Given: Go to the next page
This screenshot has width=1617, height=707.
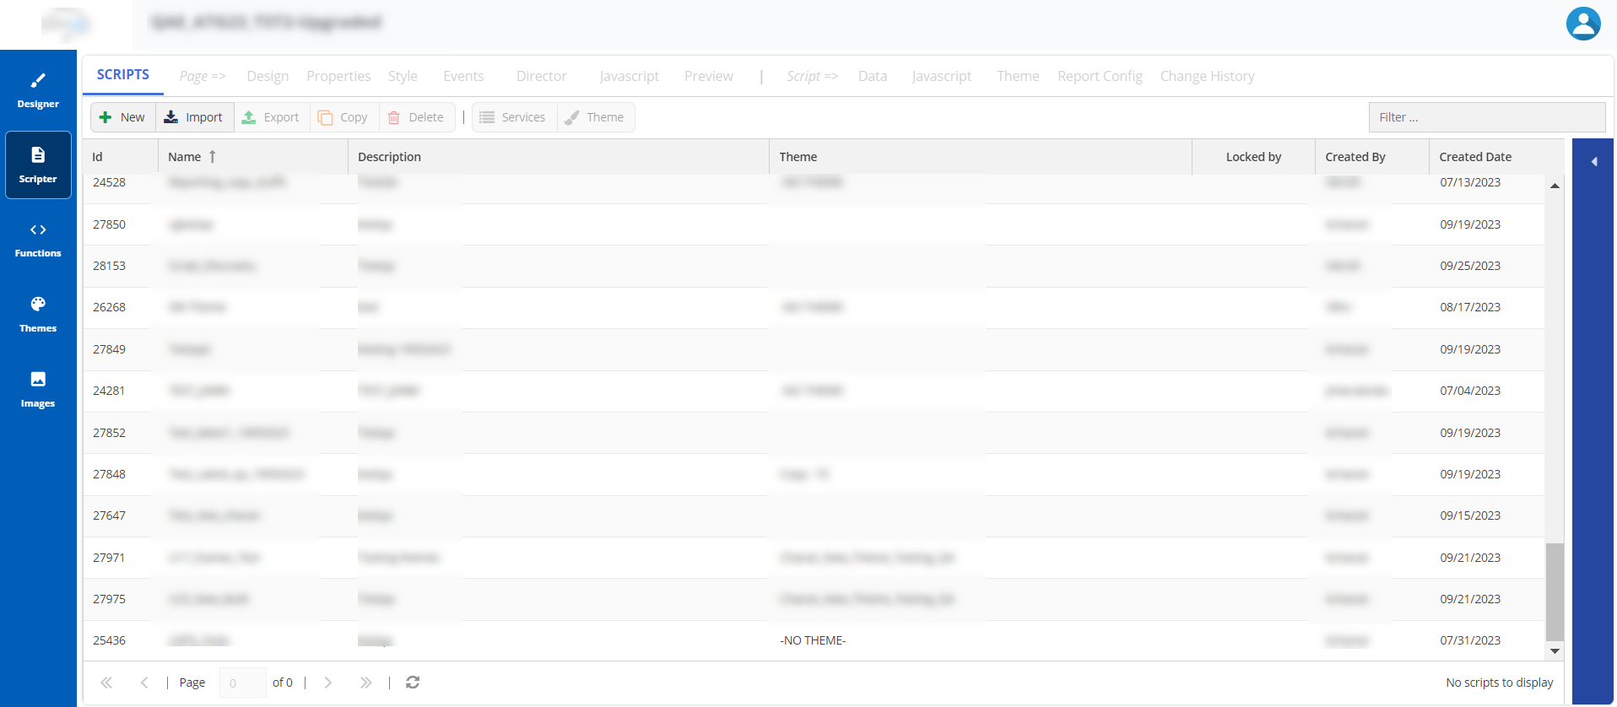Looking at the screenshot, I should pos(328,683).
